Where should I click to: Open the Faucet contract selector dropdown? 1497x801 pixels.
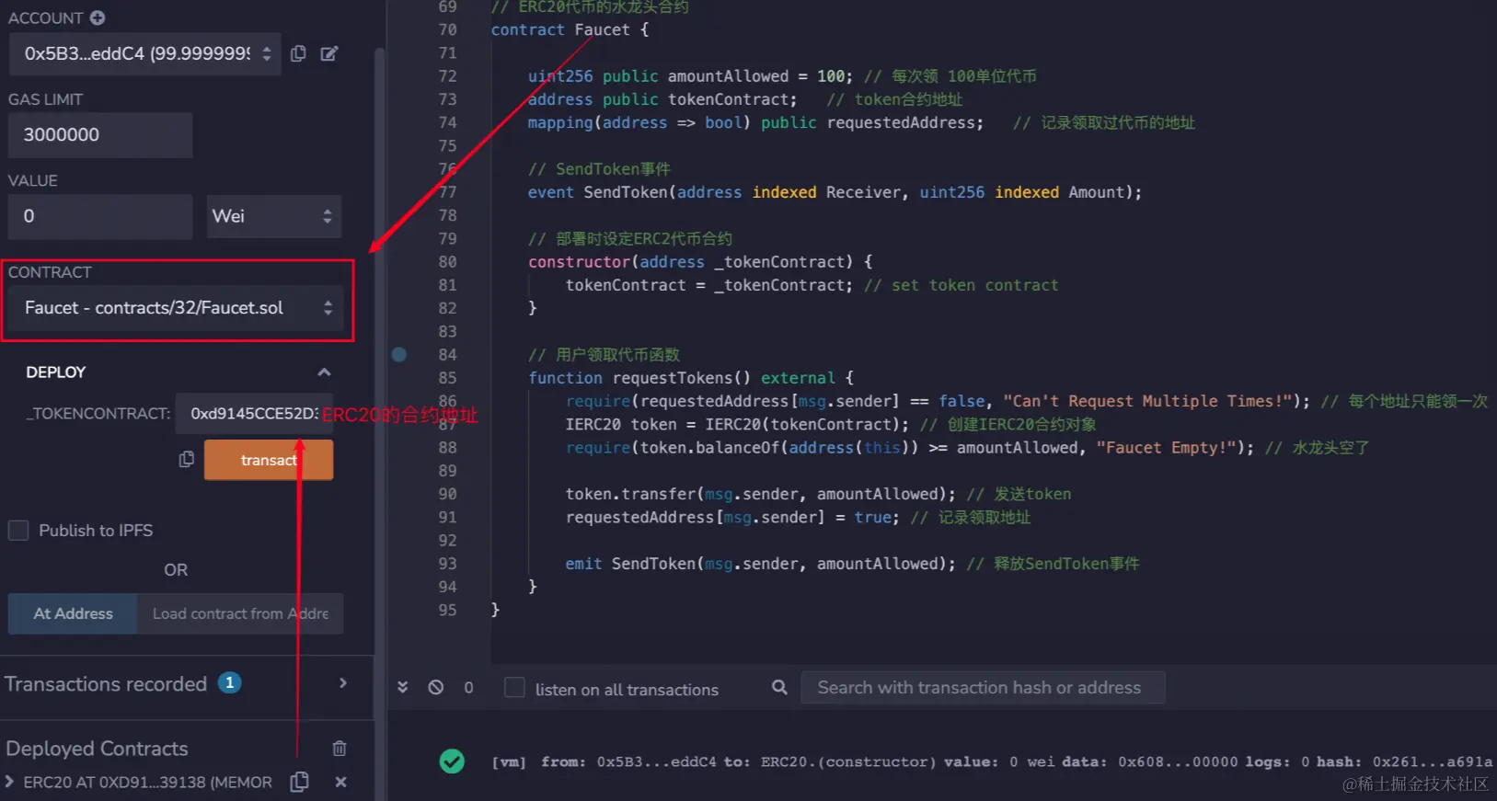coord(175,308)
